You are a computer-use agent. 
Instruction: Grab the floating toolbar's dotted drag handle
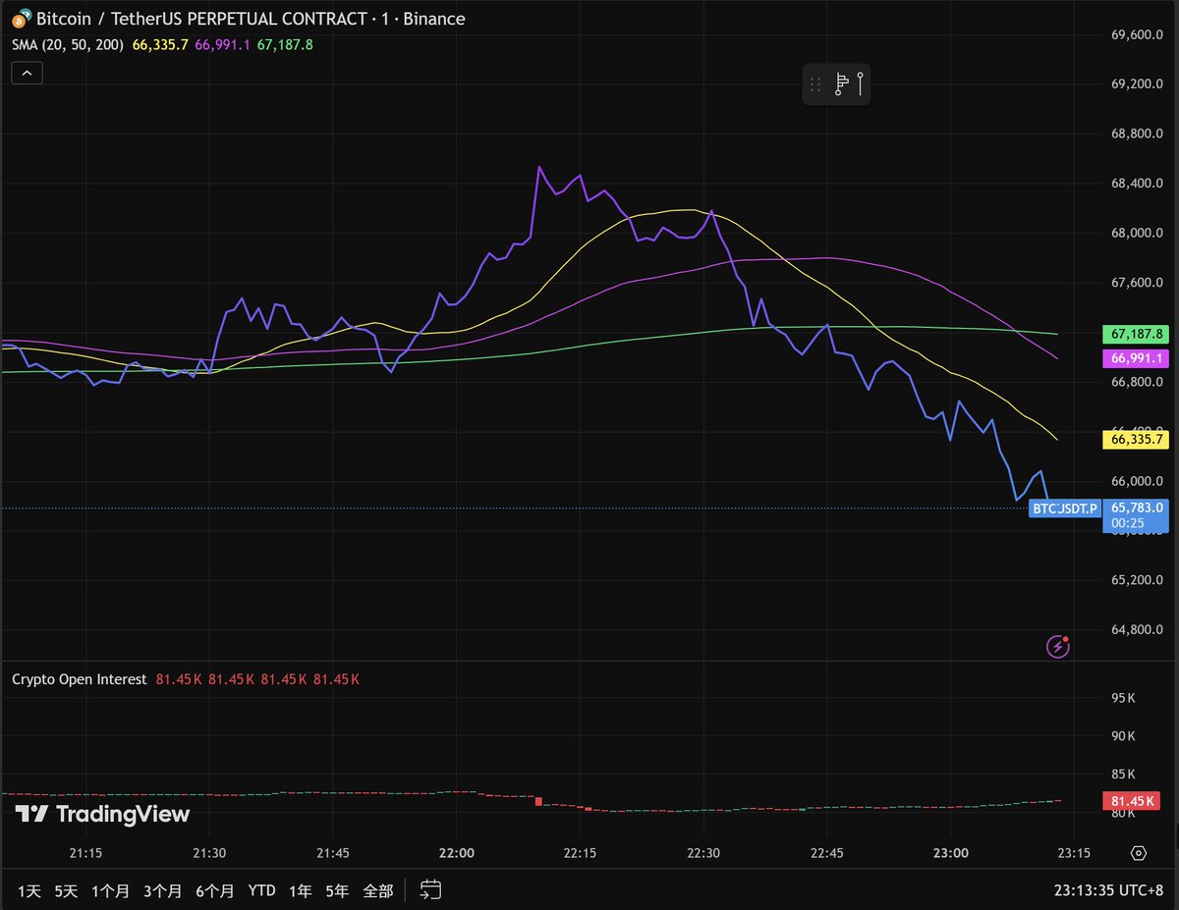815,85
